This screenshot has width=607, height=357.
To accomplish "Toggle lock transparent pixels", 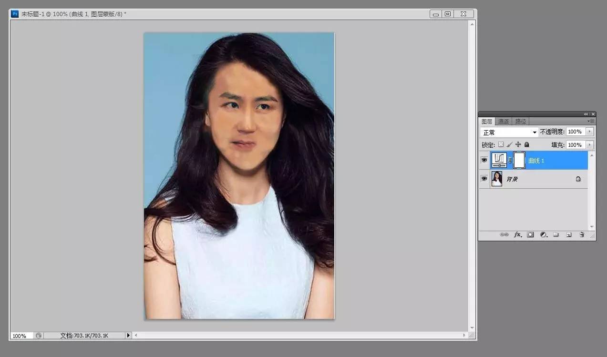I will coord(501,144).
